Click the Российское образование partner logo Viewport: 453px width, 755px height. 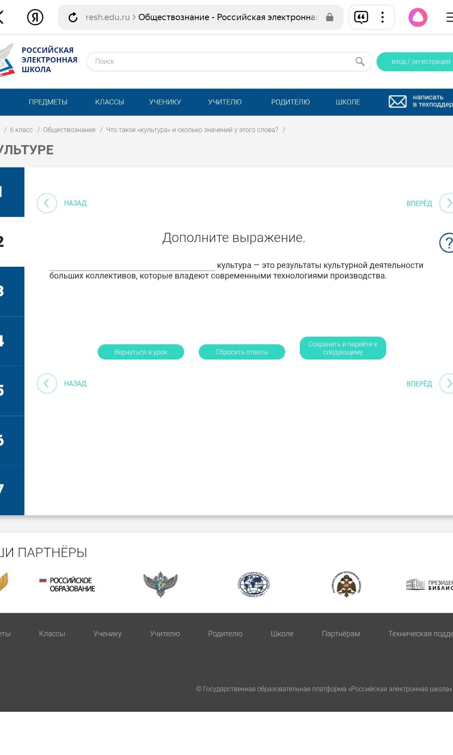pyautogui.click(x=67, y=584)
